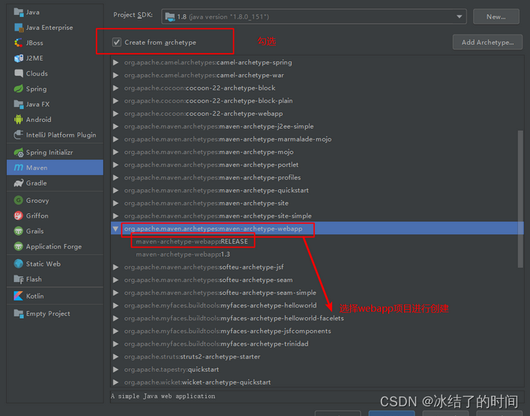Click the IntelliJ Platform Plugin icon

coord(19,135)
